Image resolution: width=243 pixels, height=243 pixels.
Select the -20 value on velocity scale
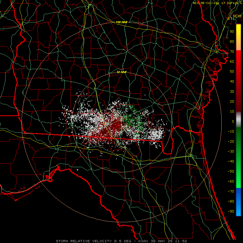231,141
